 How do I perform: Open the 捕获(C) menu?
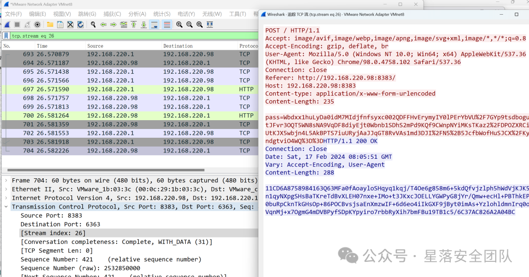tap(112, 14)
